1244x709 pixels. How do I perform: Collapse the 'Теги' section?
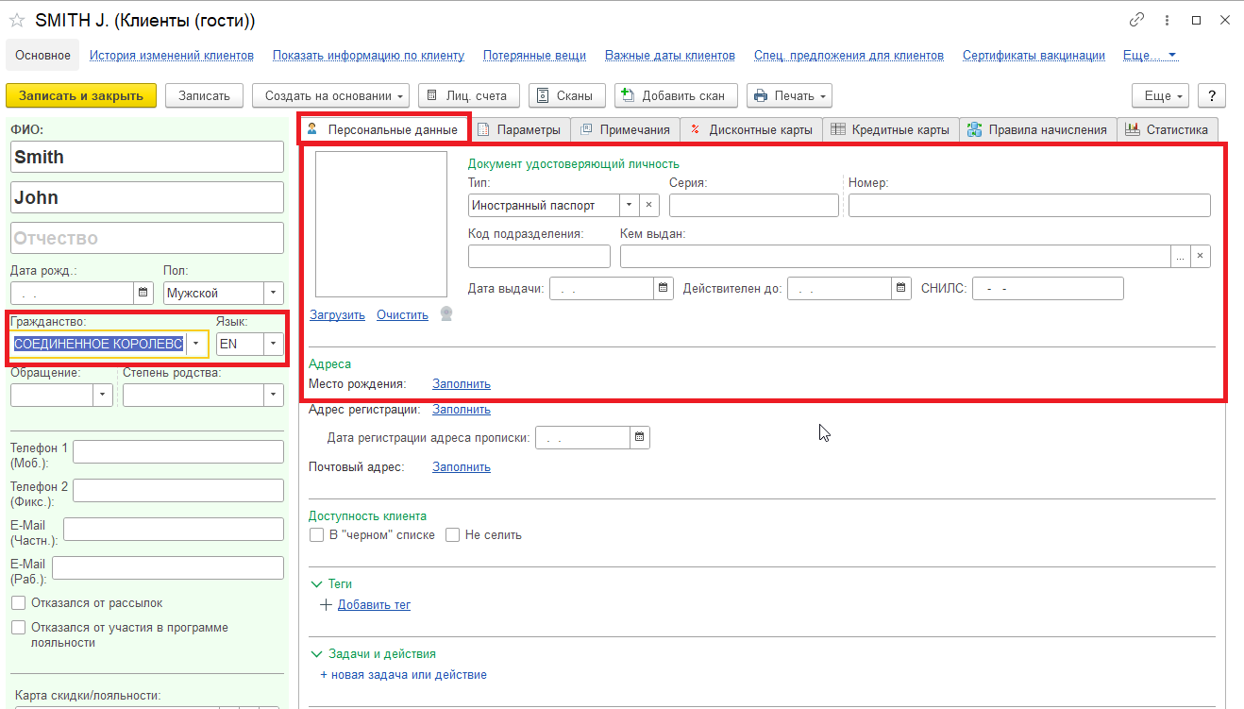pos(317,584)
